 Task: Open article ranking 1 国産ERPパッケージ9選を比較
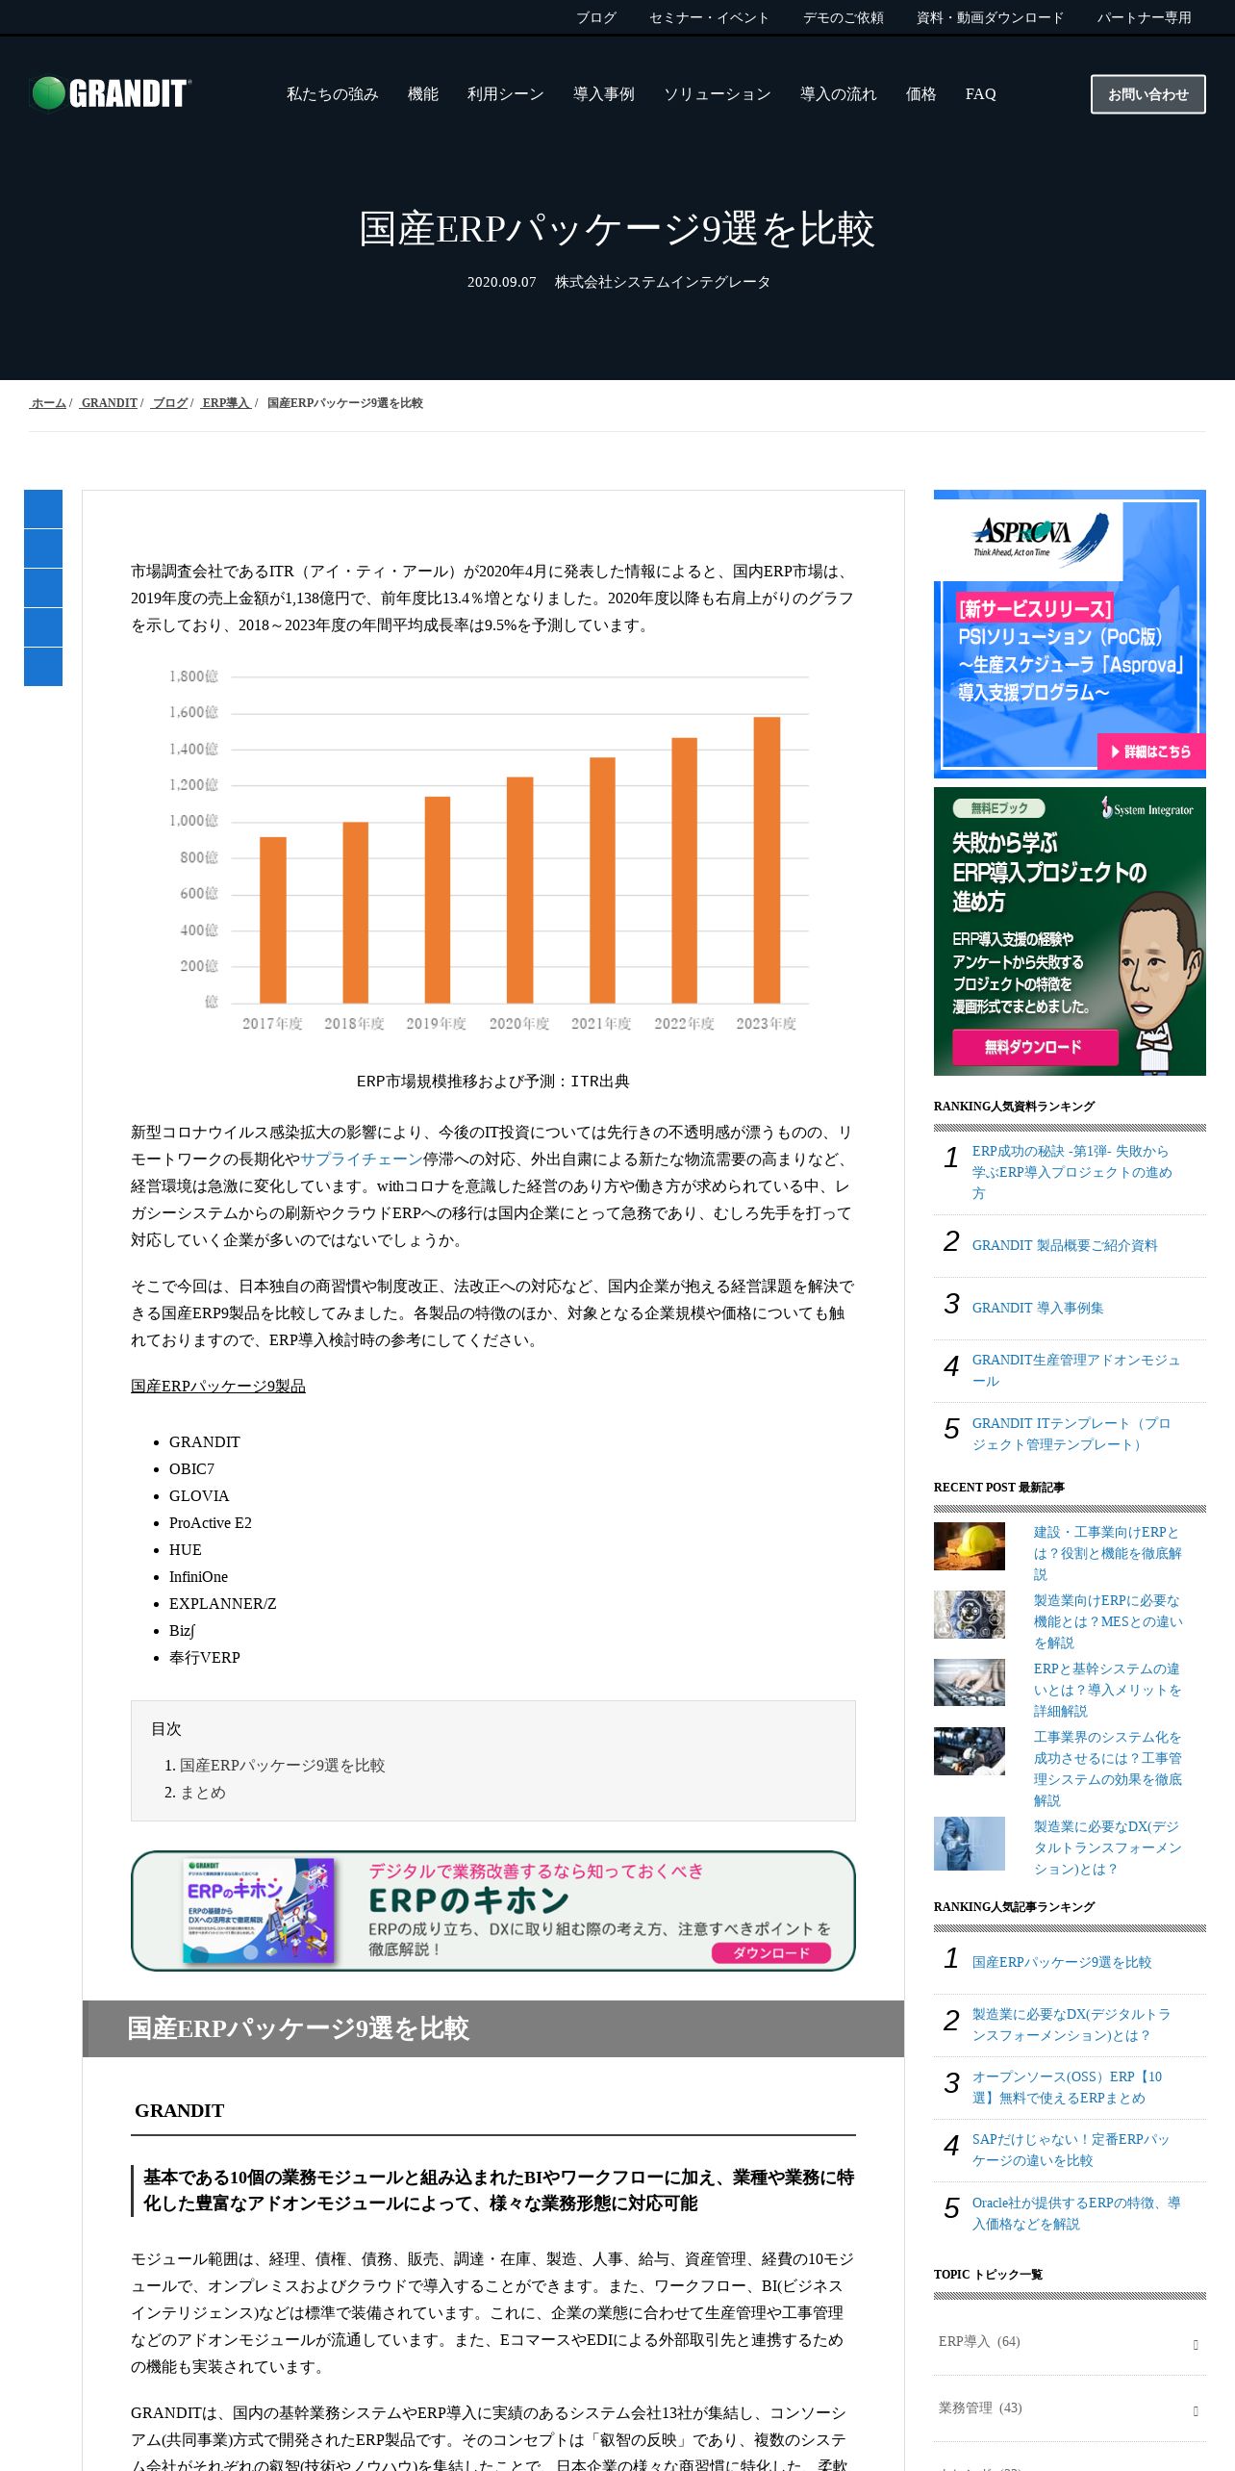[x=1062, y=1962]
